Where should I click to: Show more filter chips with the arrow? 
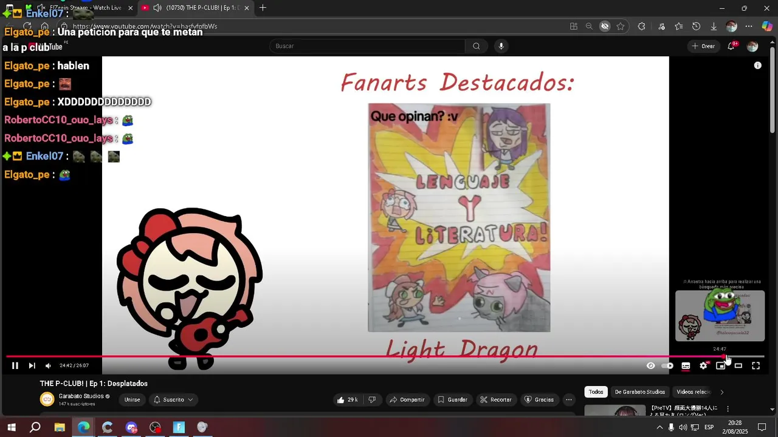[x=721, y=391]
